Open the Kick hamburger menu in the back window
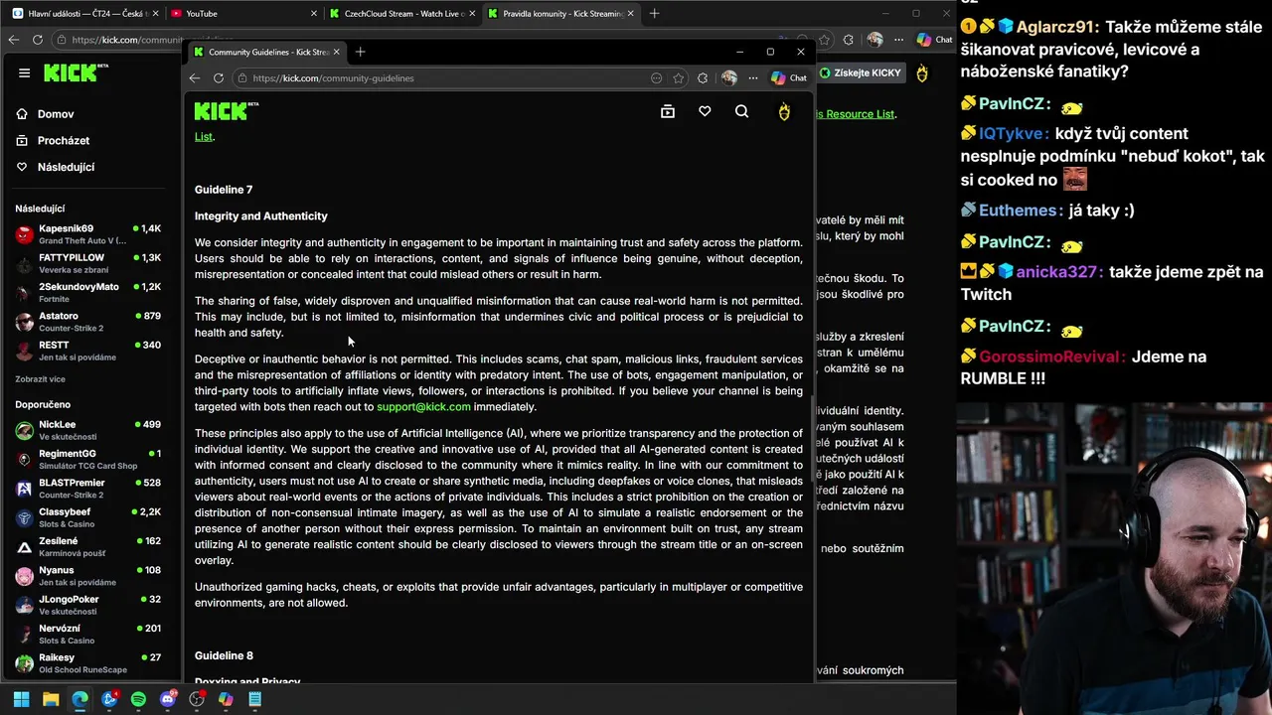The width and height of the screenshot is (1272, 715). tap(24, 72)
